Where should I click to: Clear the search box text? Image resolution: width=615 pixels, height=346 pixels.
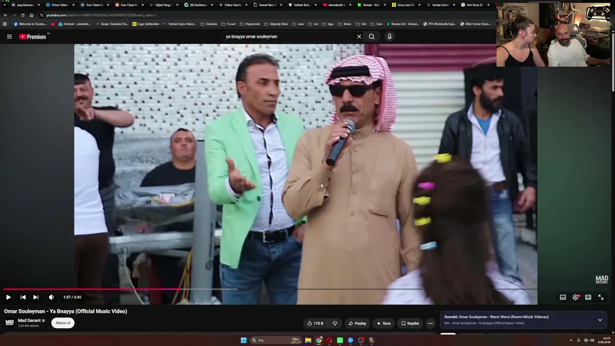coord(359,37)
